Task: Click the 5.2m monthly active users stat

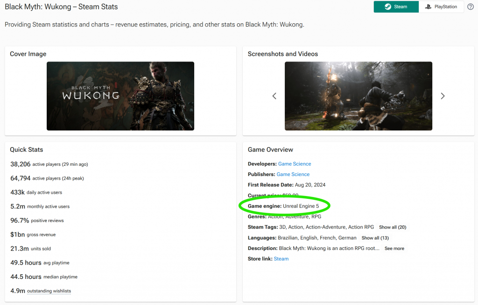Action: 40,206
